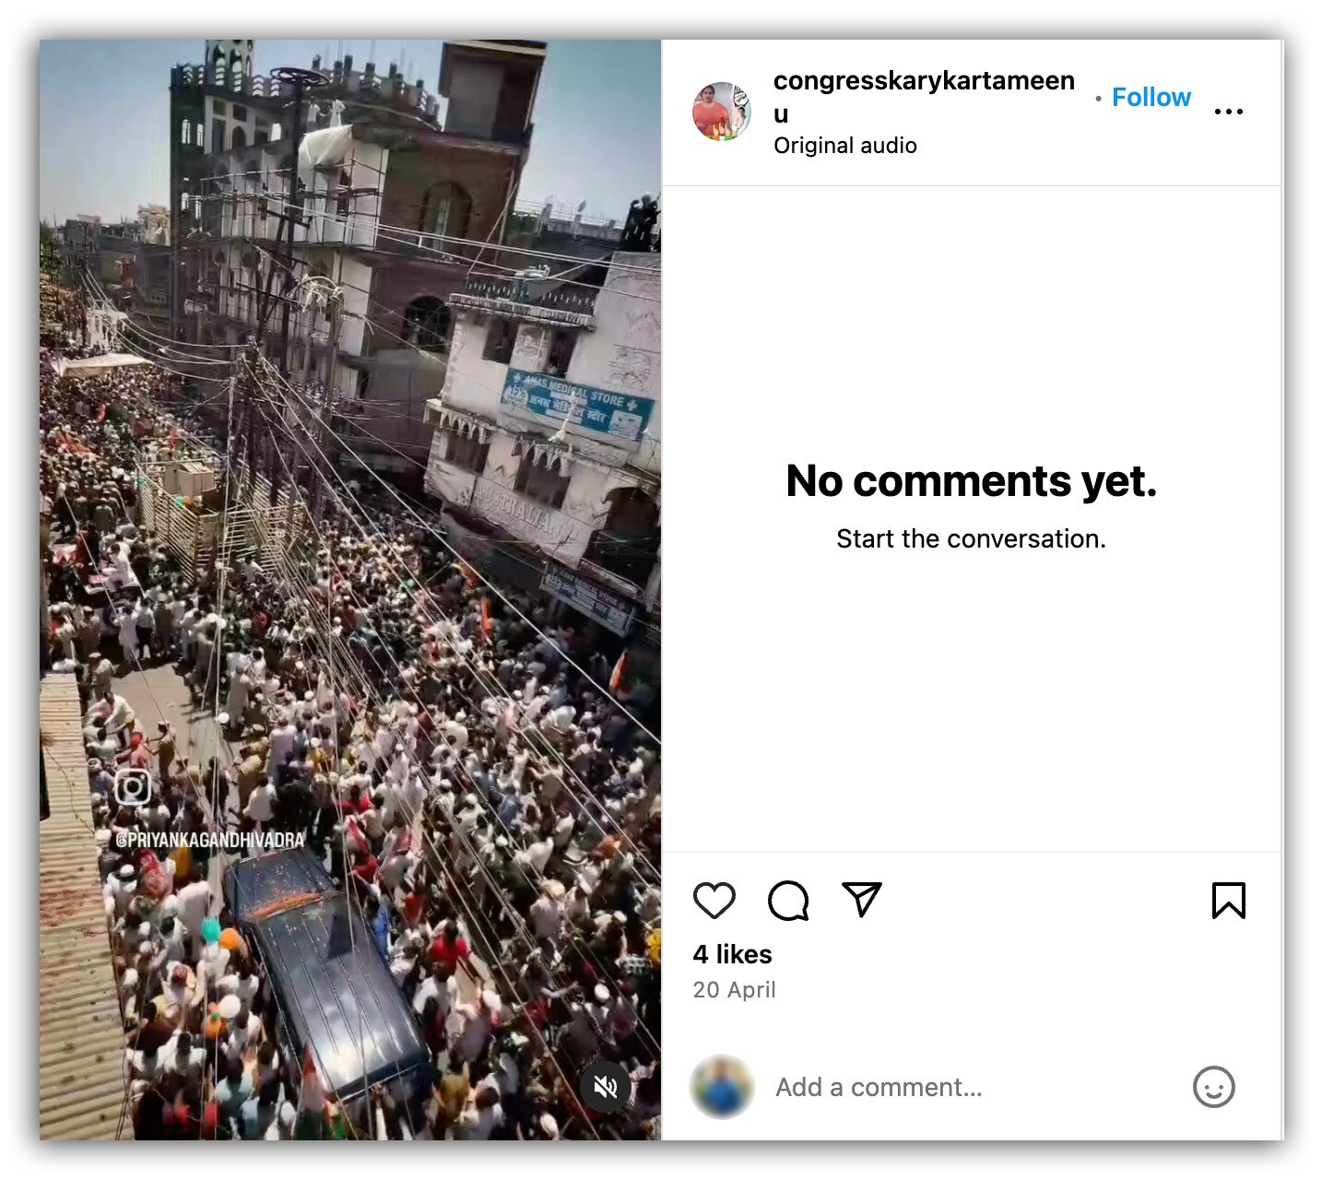The width and height of the screenshot is (1322, 1180).
Task: Share the post with the paper plane icon
Action: (861, 902)
